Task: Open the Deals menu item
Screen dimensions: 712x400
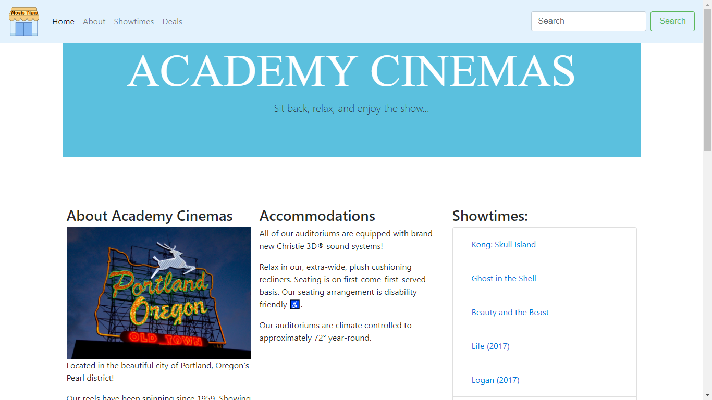Action: coord(172,21)
